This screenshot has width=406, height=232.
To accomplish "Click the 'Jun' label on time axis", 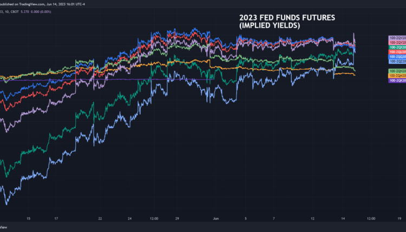I will (x=215, y=219).
